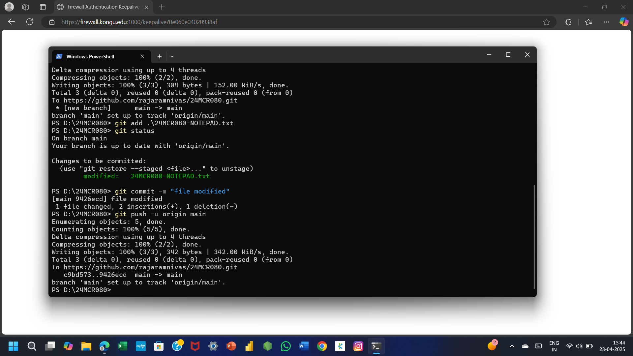Click the green 24MCR080-NOTEPAD.txt modified filename
The image size is (633, 356).
170,176
